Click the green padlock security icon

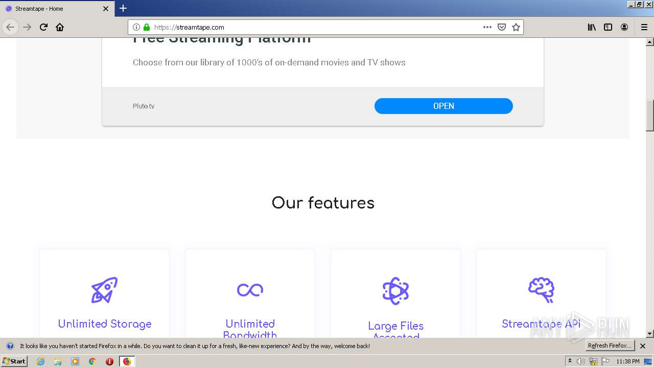click(147, 27)
